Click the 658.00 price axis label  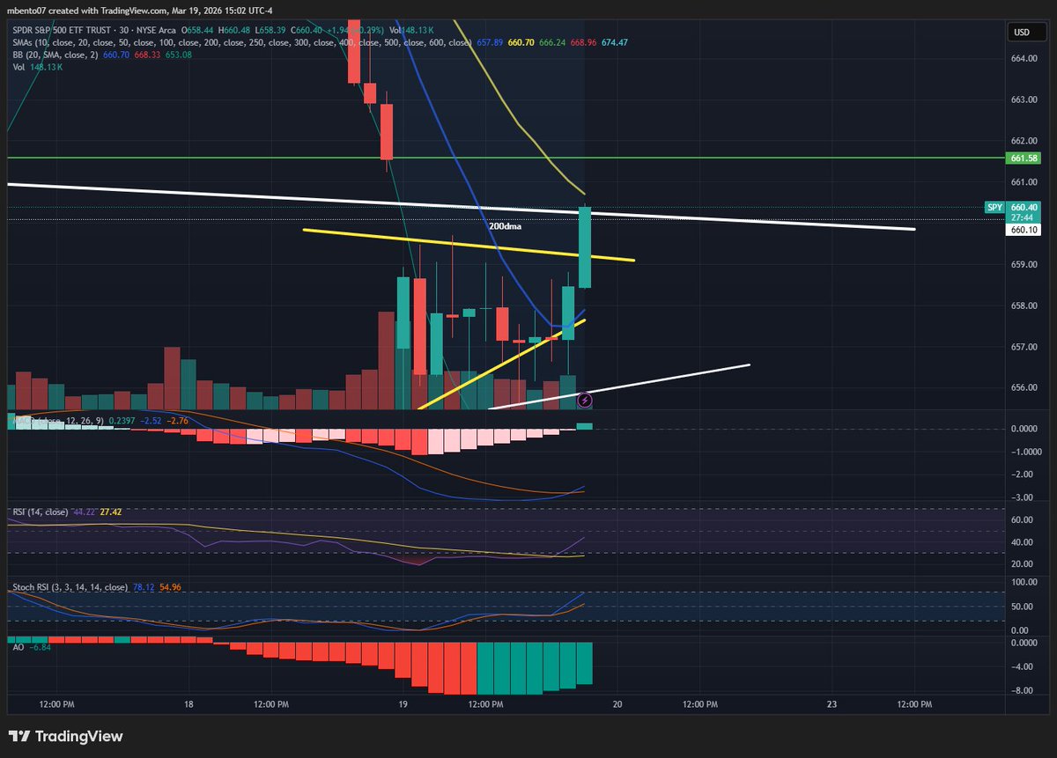coord(1024,305)
